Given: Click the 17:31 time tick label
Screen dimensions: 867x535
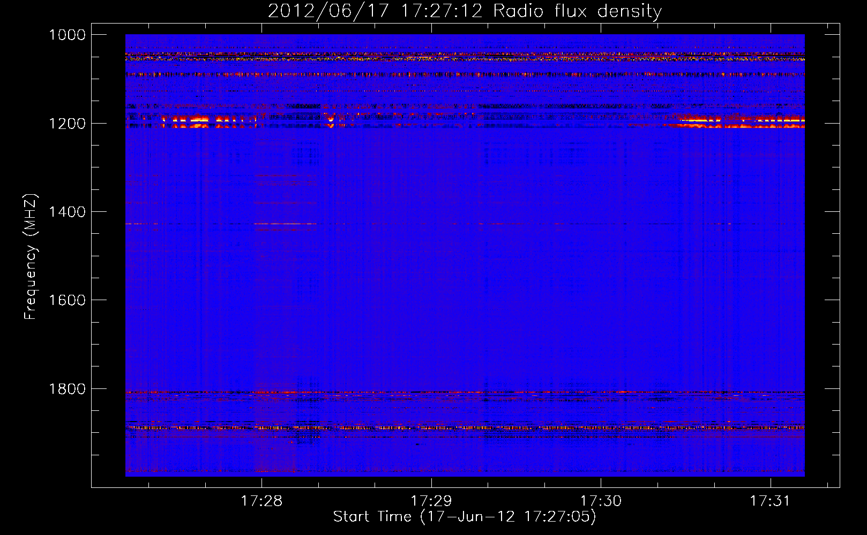Looking at the screenshot, I should pos(770,501).
